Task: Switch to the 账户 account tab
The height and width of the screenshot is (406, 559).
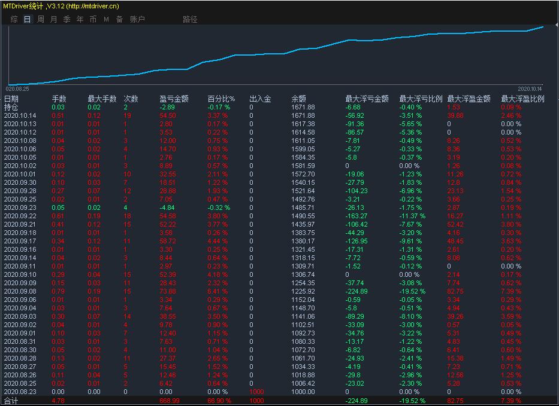Action: point(137,19)
